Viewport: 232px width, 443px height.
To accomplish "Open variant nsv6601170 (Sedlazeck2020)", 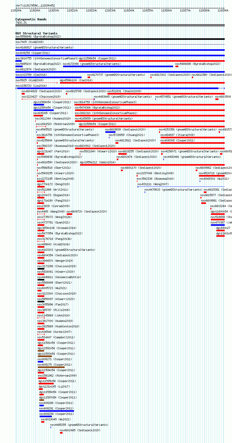I will pyautogui.click(x=141, y=168).
